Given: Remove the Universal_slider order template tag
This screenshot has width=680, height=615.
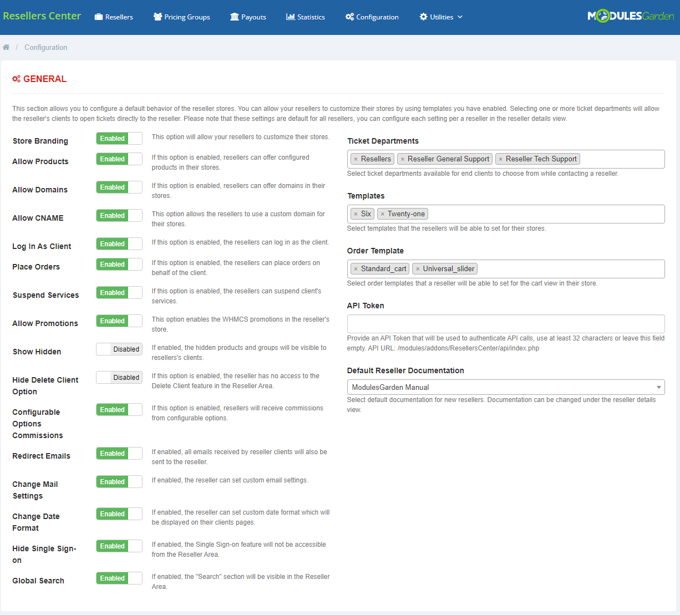Looking at the screenshot, I should [418, 269].
